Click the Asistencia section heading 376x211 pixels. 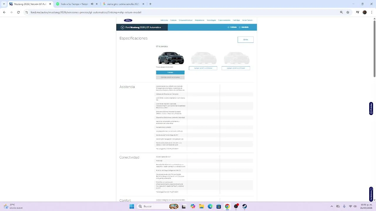point(127,87)
